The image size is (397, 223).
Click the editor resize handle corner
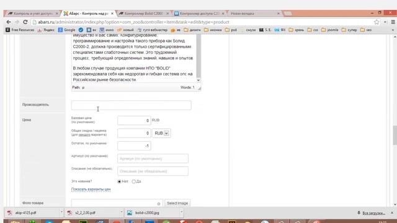click(x=199, y=88)
